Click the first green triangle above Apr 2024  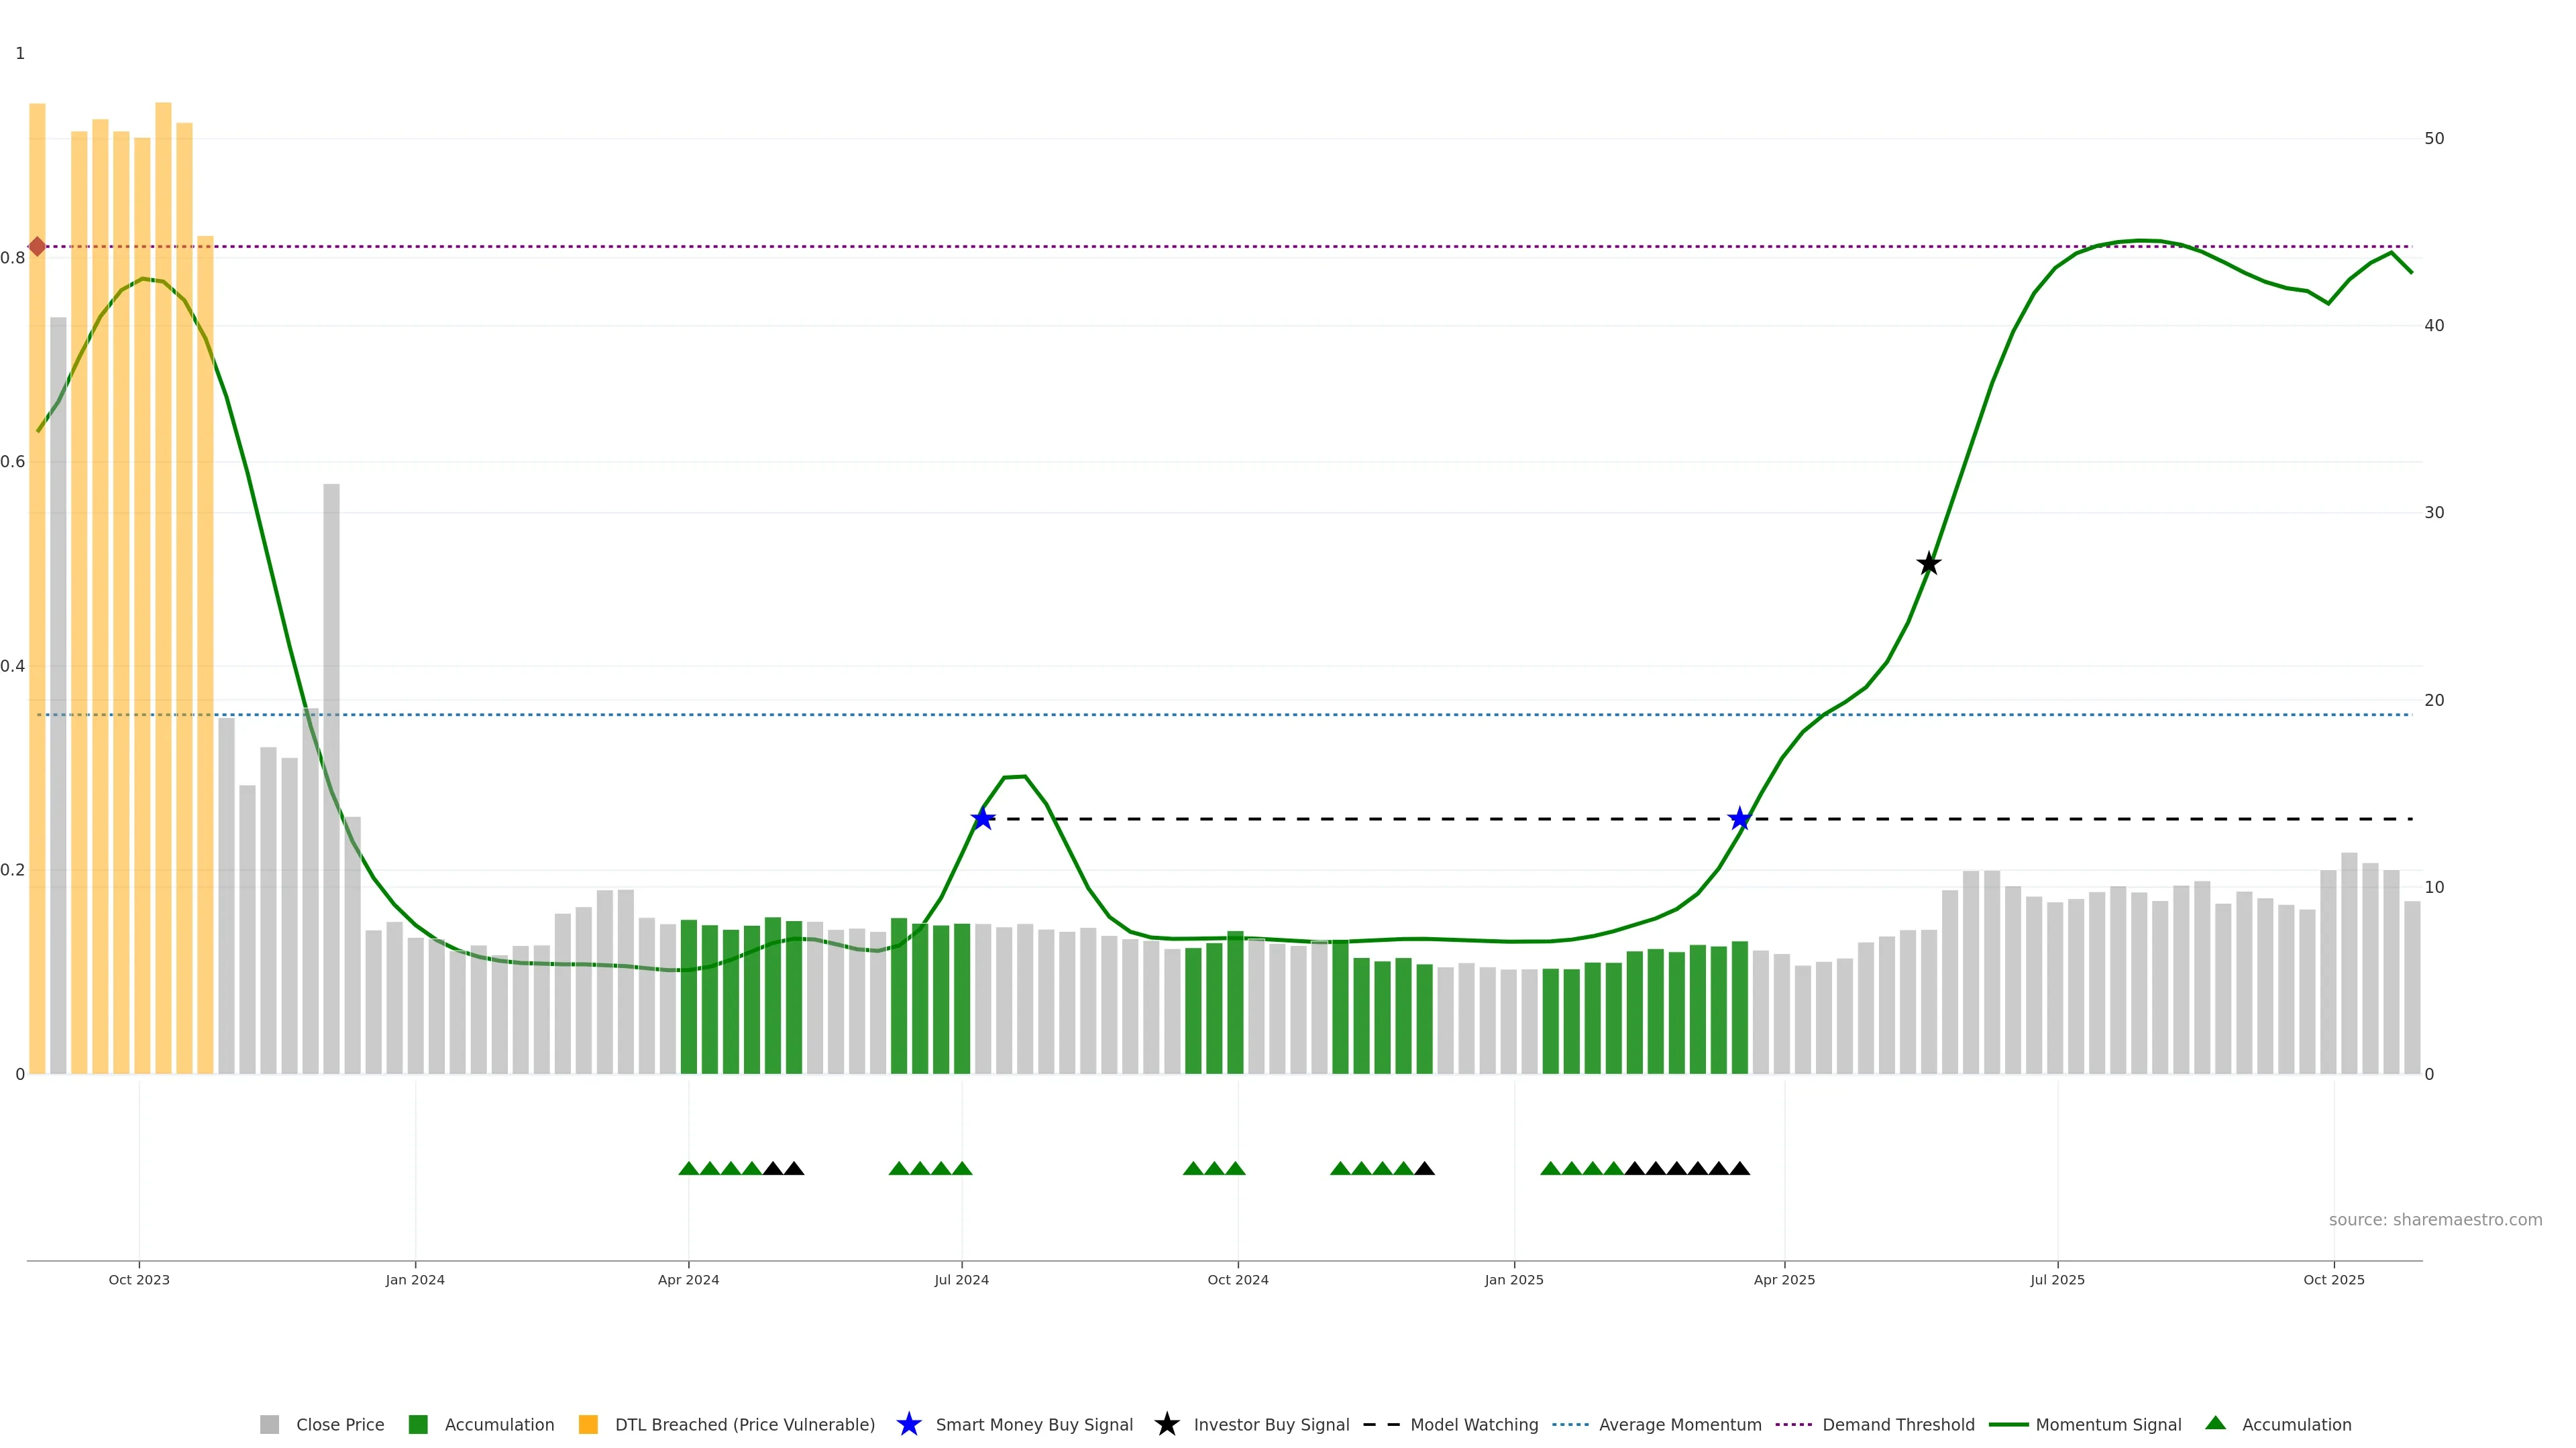688,1168
